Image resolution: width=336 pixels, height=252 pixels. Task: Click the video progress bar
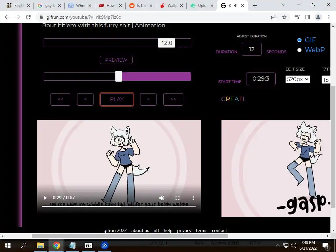pos(119,206)
